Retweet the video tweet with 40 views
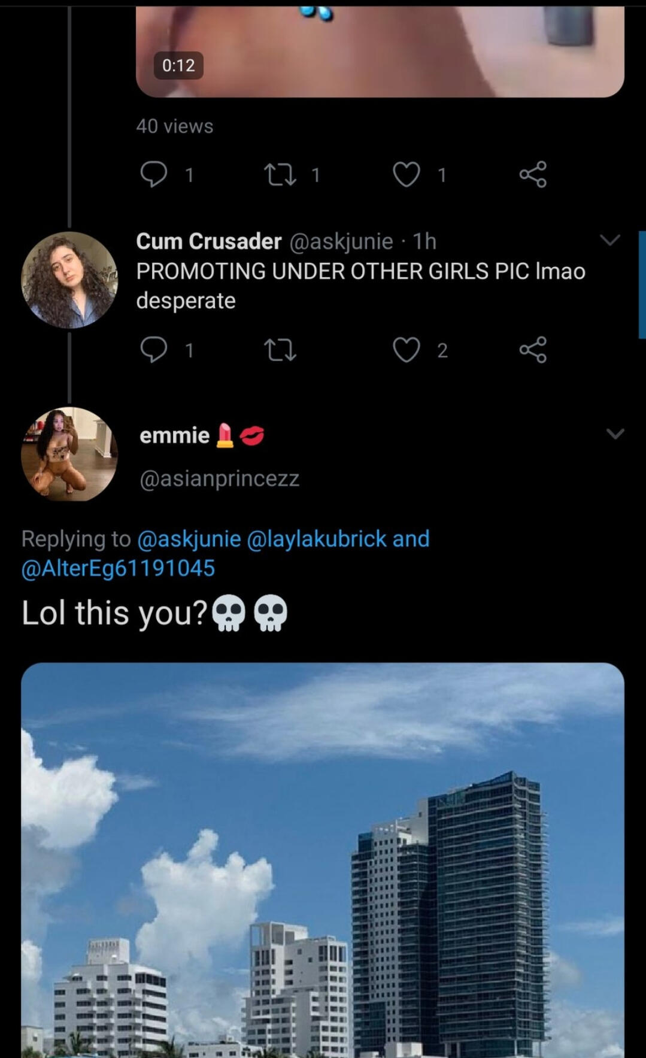The image size is (646, 1058). tap(280, 174)
